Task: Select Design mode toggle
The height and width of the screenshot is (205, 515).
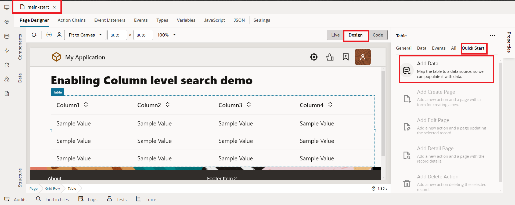Action: tap(355, 35)
